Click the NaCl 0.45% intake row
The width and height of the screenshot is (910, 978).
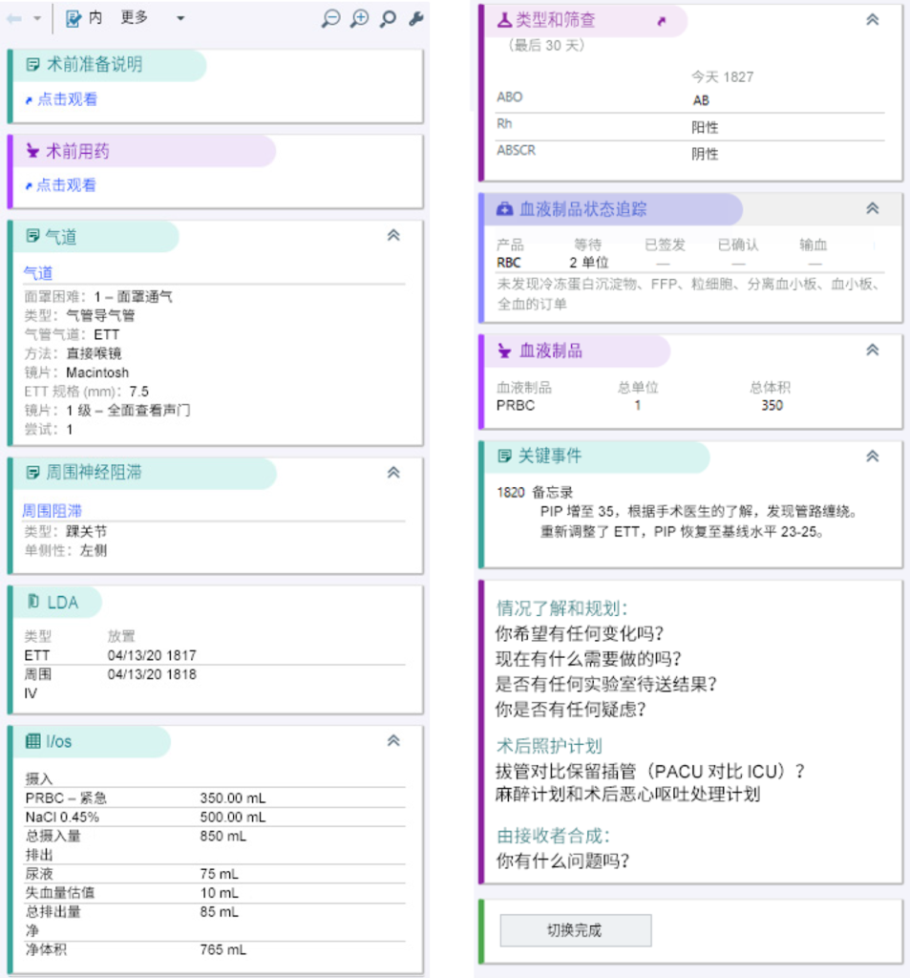pos(215,818)
